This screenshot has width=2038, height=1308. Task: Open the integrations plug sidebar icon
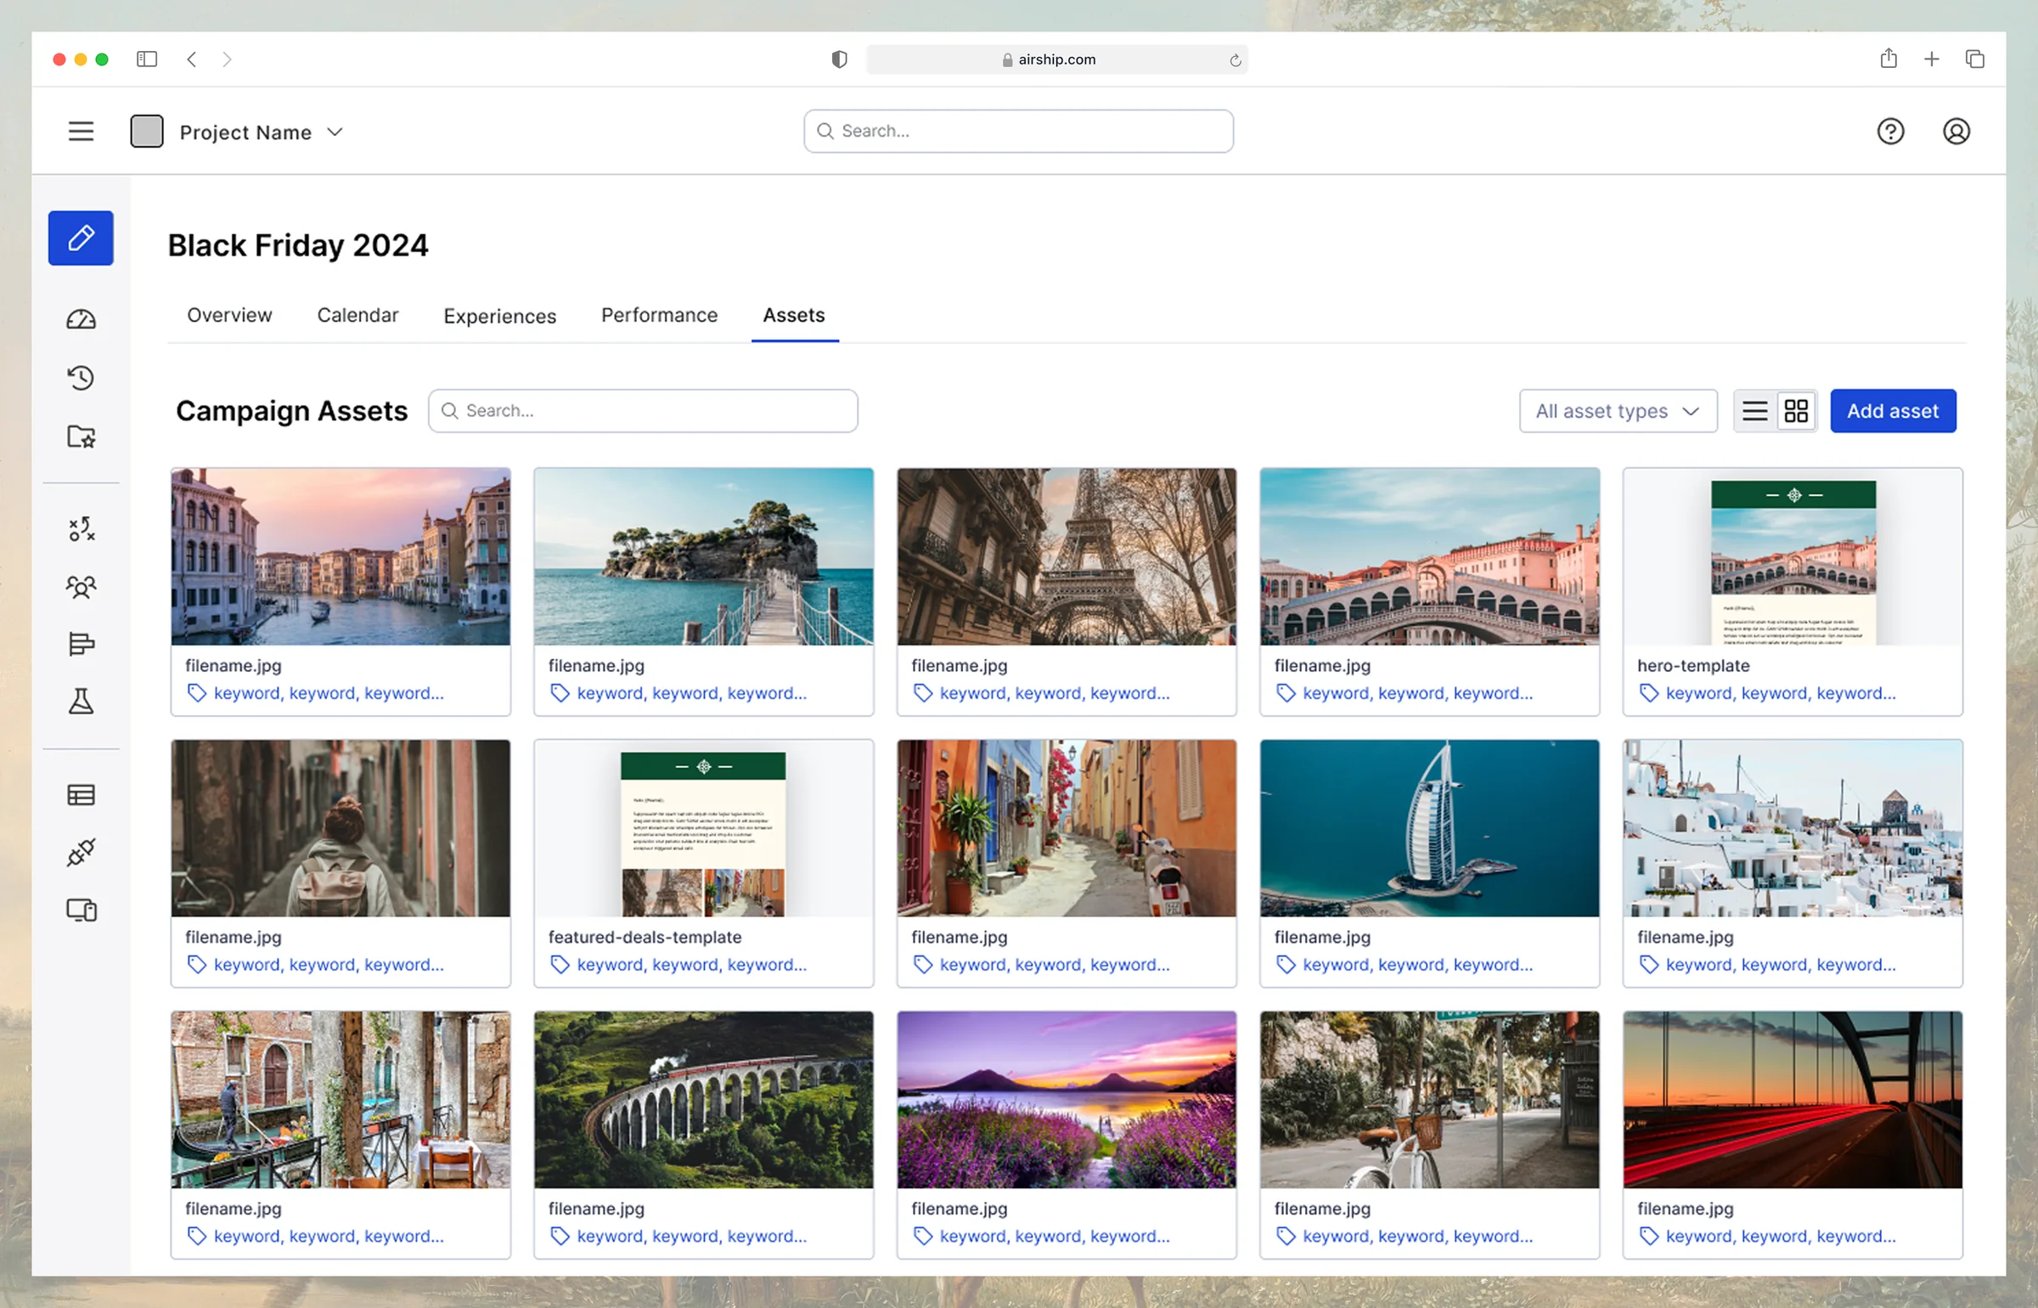[x=81, y=852]
